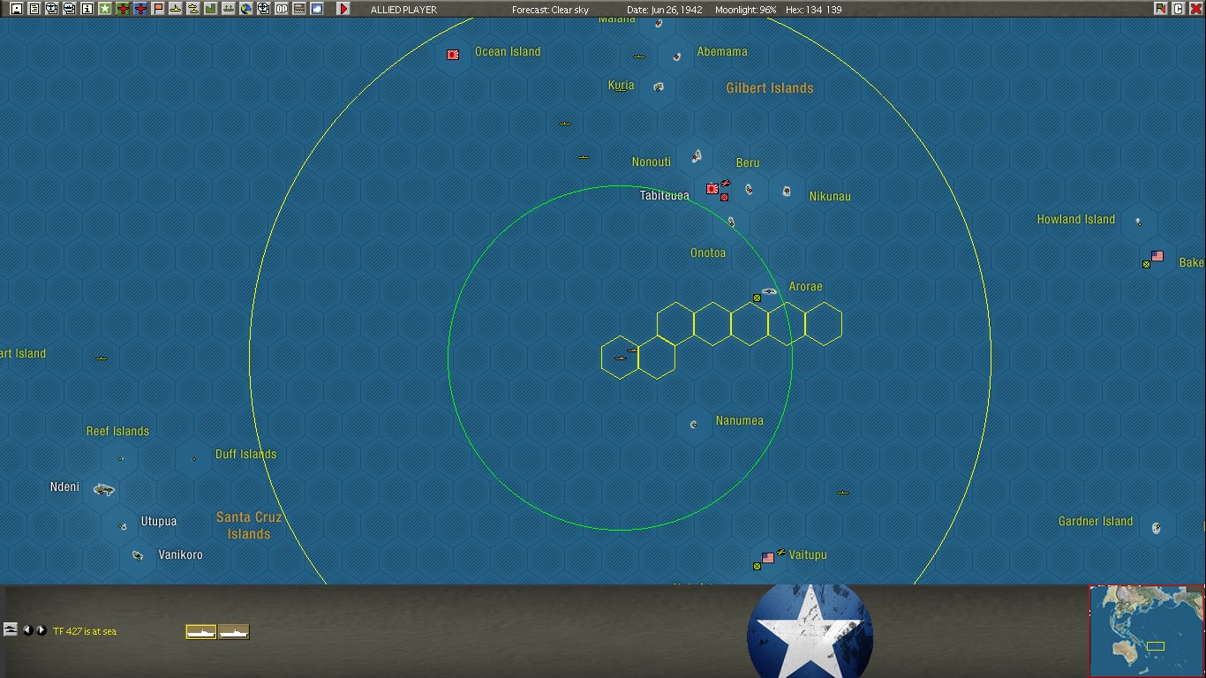The width and height of the screenshot is (1206, 678).
Task: Click the 'ALLIED PLAYER' label
Action: coord(403,10)
